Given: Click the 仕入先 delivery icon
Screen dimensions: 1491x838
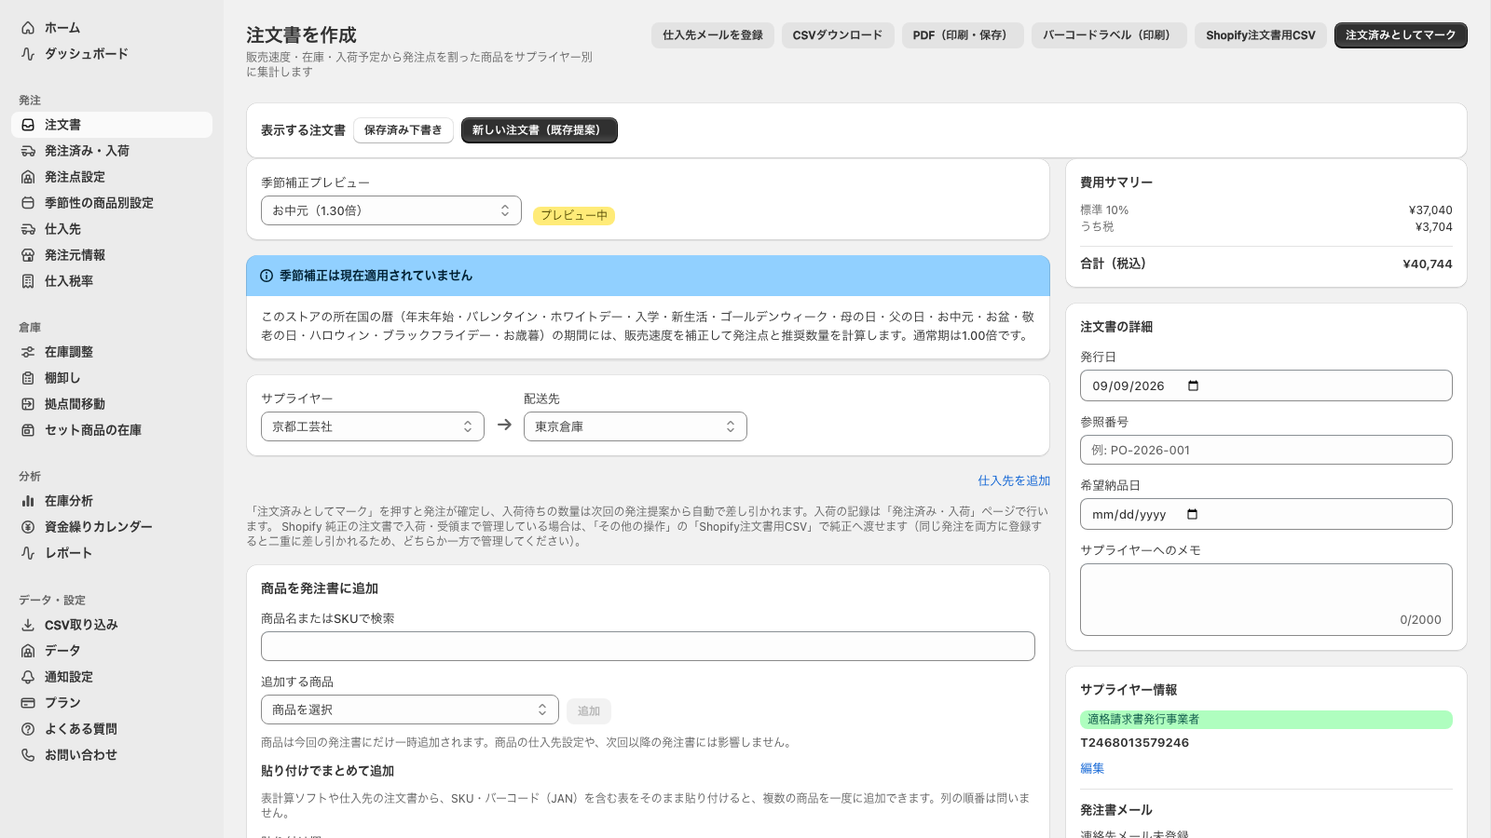Looking at the screenshot, I should (28, 229).
